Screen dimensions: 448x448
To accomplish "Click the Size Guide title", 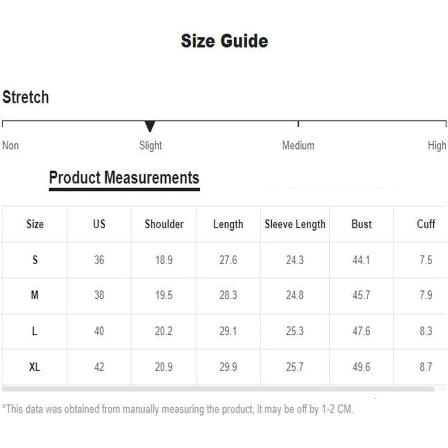I will click(x=224, y=41).
